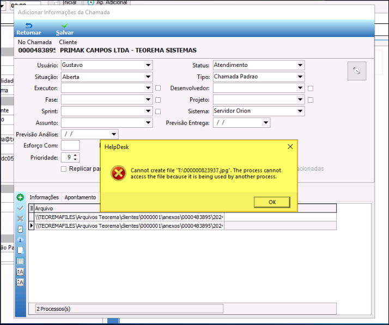Click the Salvar toolbar button
Image resolution: width=389 pixels, height=325 pixels.
pyautogui.click(x=65, y=29)
